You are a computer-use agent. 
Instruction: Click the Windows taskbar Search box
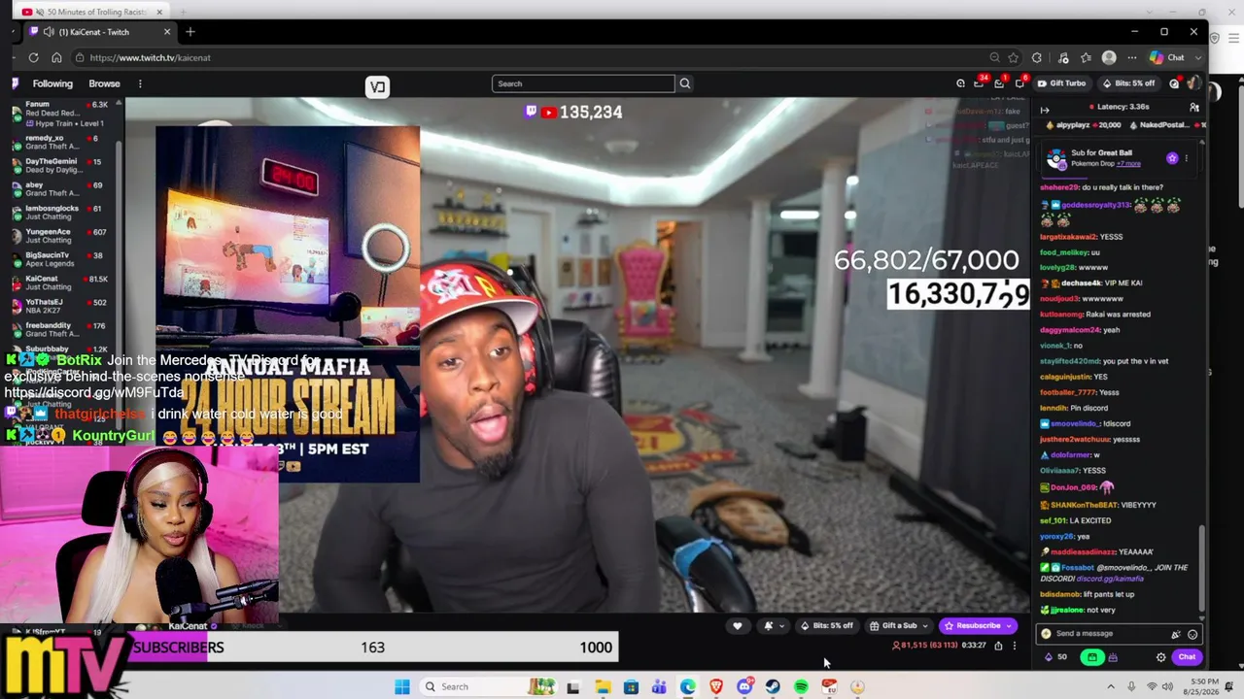point(491,686)
